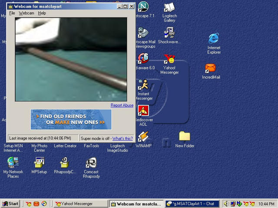Image resolution: width=278 pixels, height=208 pixels.
Task: Select the Shockwave desktop icon
Action: [x=169, y=33]
